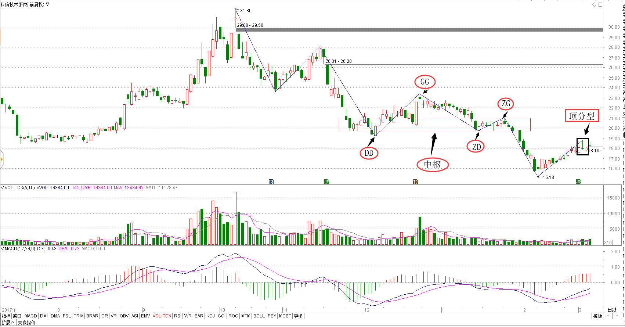This screenshot has width=625, height=327.
Task: Switch to the SAR indicator
Action: (199, 316)
